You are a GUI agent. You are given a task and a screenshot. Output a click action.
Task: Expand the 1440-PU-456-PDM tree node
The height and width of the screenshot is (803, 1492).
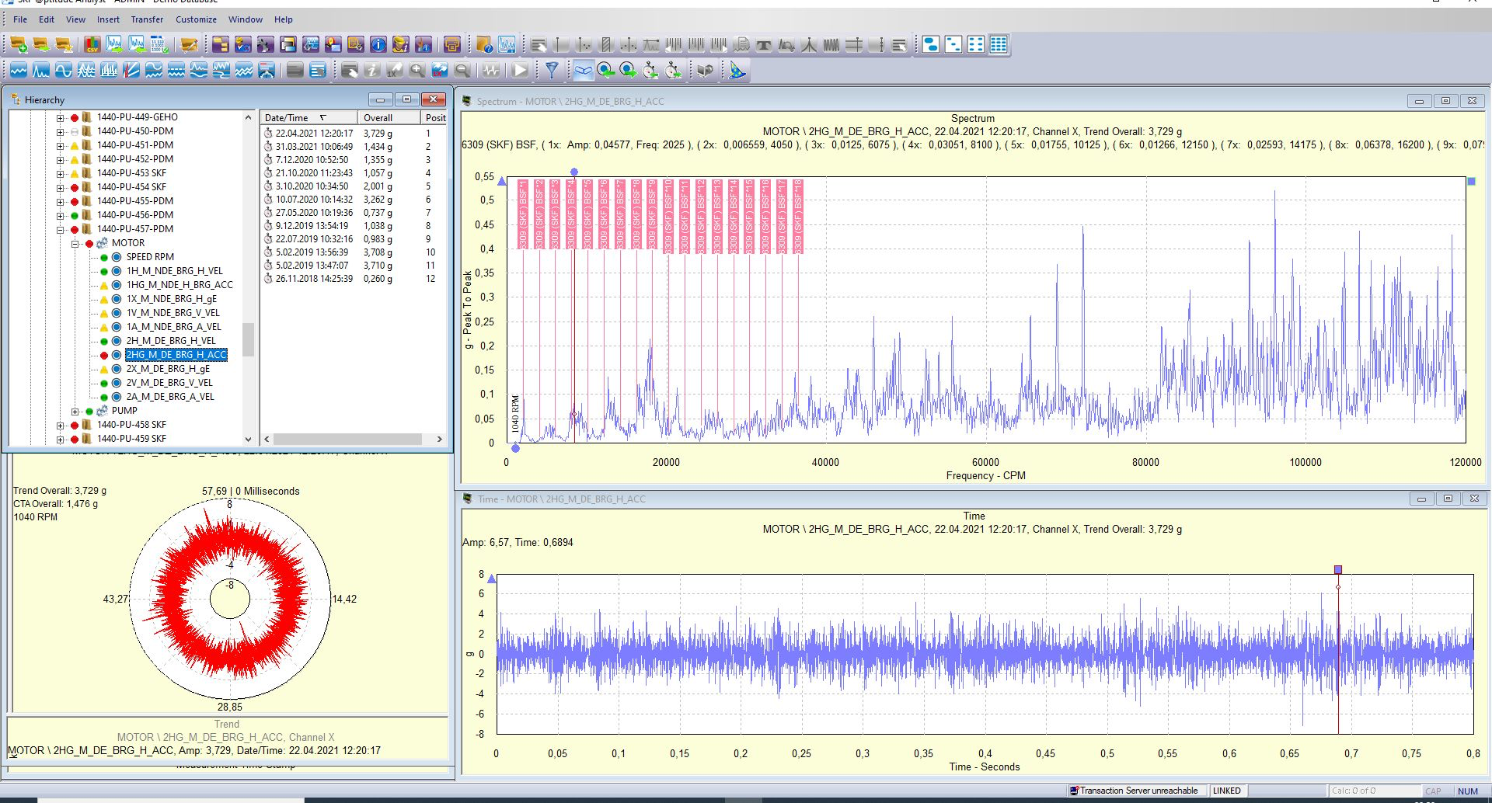(x=60, y=216)
